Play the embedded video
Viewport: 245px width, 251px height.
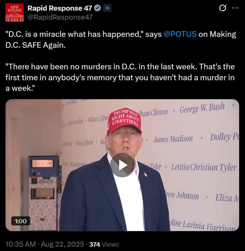tap(122, 165)
